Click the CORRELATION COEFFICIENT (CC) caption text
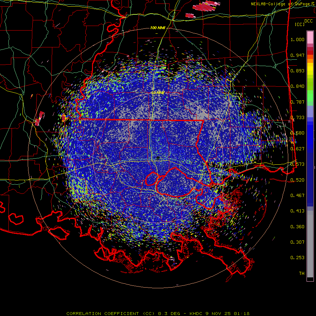The height and width of the screenshot is (316, 316). [x=111, y=314]
